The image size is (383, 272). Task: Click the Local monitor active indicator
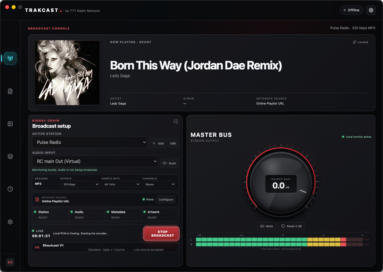(357, 137)
